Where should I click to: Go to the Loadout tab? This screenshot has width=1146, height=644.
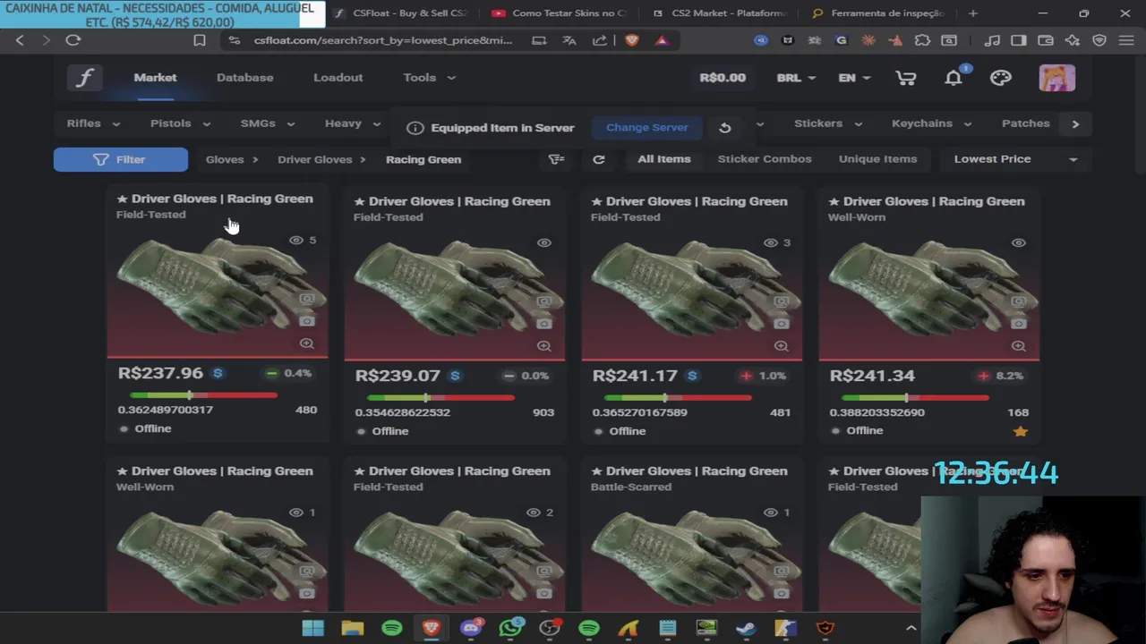338,78
